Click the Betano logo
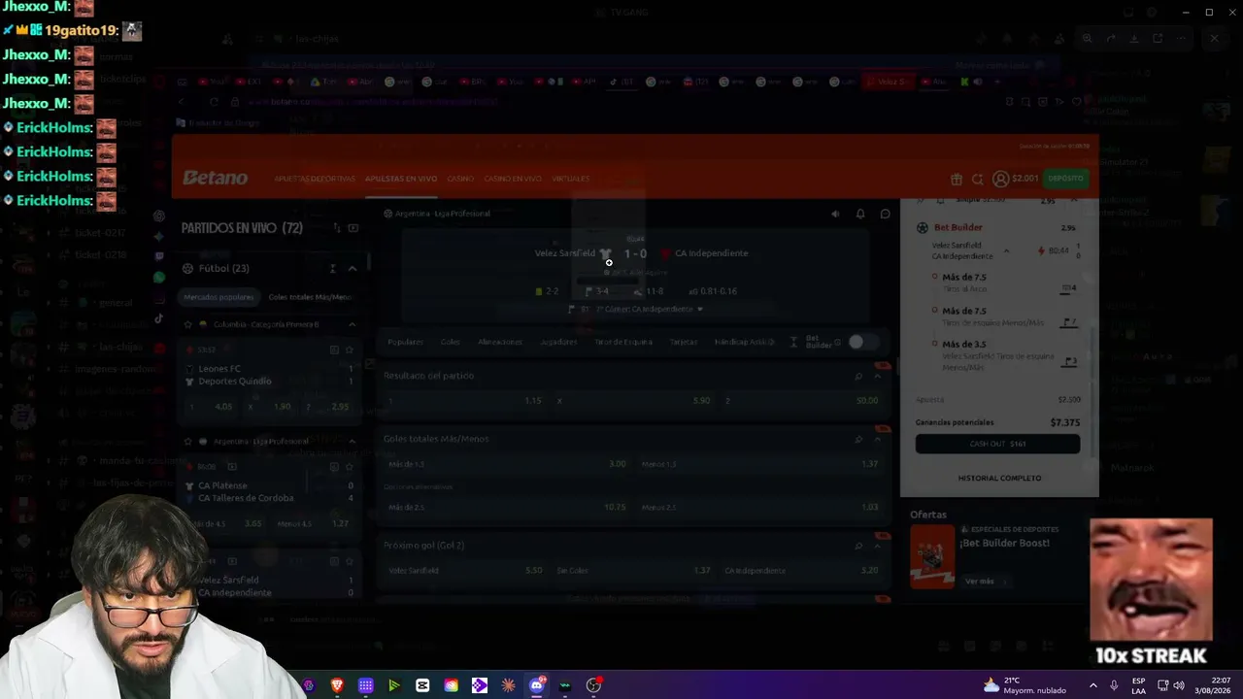 (x=216, y=179)
